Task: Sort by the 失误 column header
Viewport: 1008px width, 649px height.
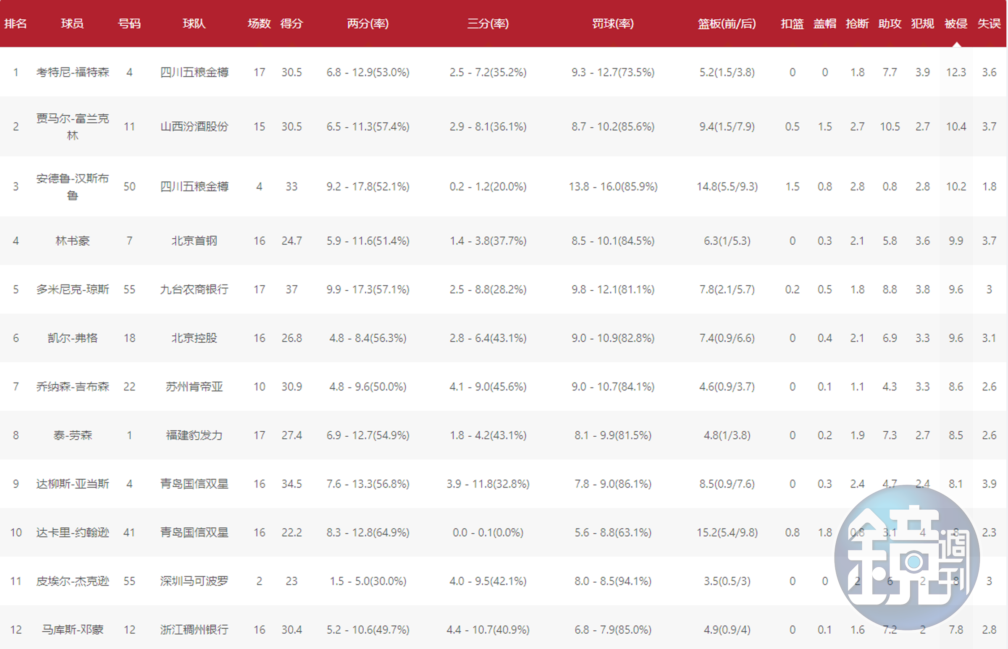Action: tap(989, 23)
